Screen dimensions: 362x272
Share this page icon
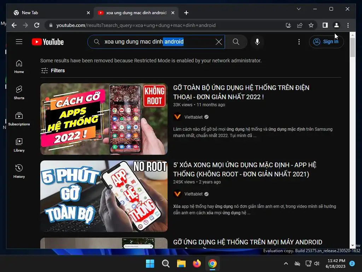pos(300,25)
